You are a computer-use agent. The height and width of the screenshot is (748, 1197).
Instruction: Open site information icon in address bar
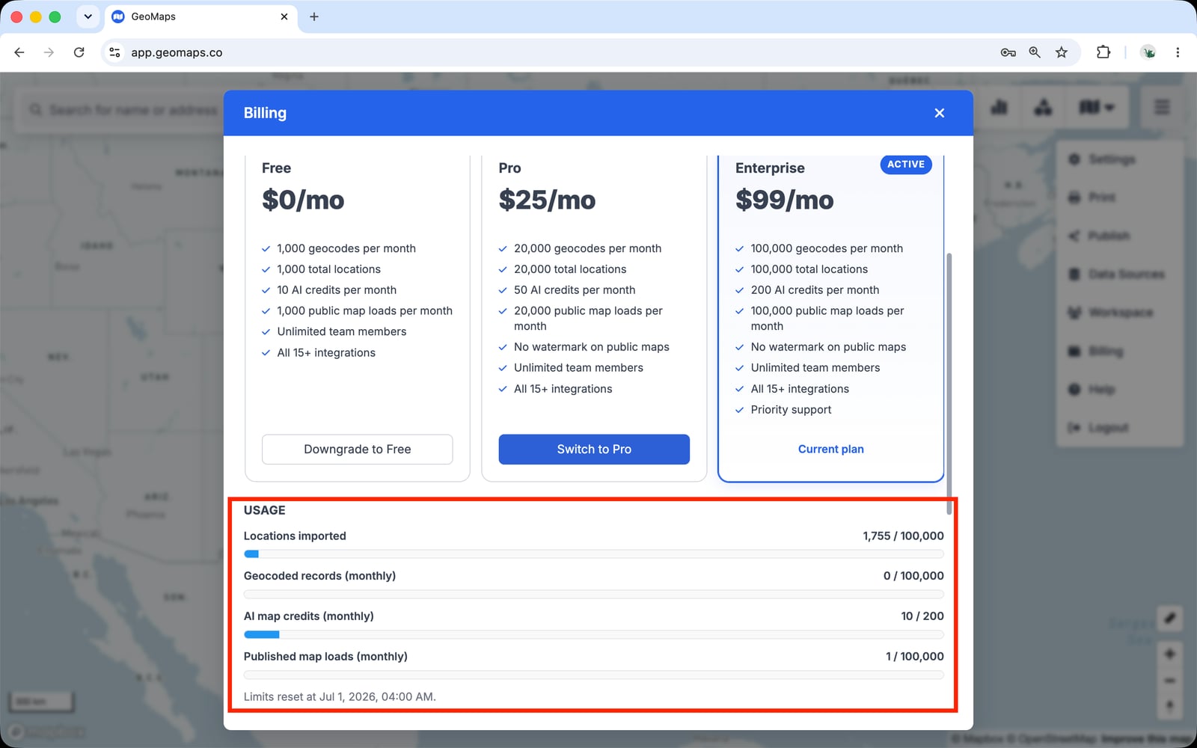coord(114,52)
